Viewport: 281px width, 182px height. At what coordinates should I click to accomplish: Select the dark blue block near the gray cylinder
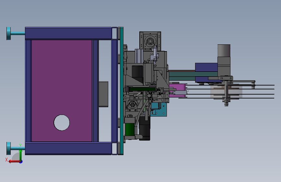206,67
